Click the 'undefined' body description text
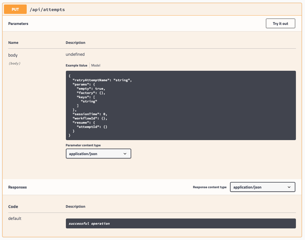The width and height of the screenshot is (305, 240). tap(75, 54)
